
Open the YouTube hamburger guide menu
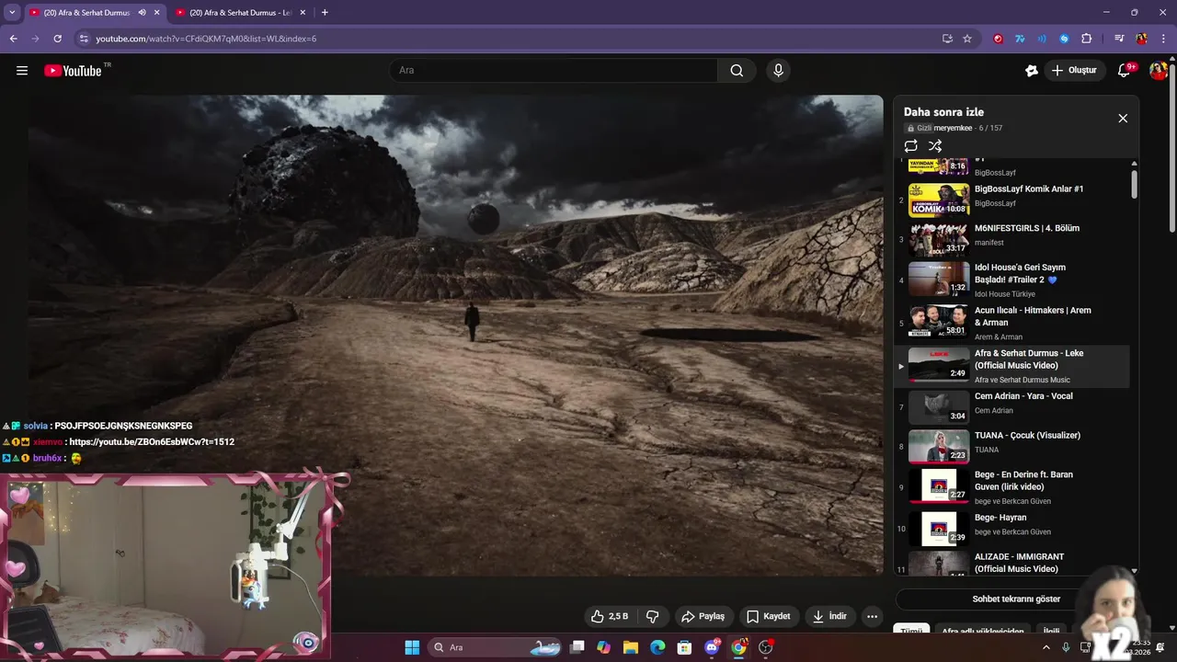point(22,71)
